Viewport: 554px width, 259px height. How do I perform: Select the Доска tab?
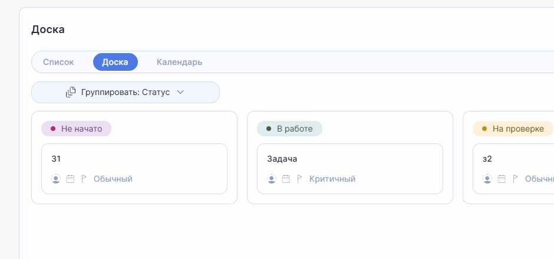(115, 62)
